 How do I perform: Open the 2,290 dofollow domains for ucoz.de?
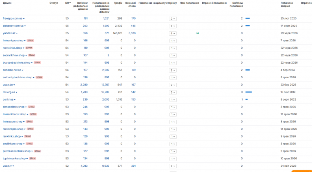click(84, 85)
